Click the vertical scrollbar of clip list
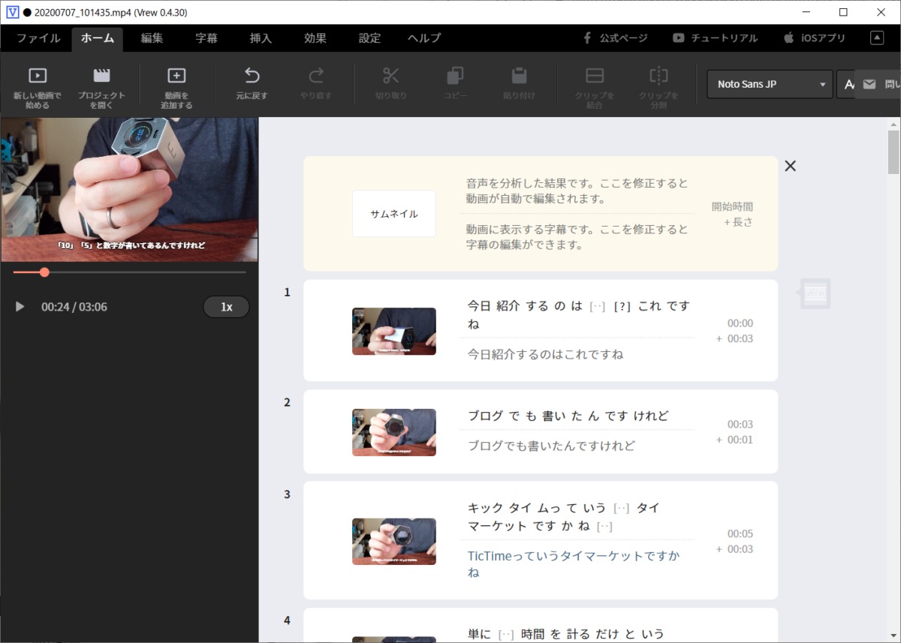The height and width of the screenshot is (643, 901). click(x=893, y=152)
